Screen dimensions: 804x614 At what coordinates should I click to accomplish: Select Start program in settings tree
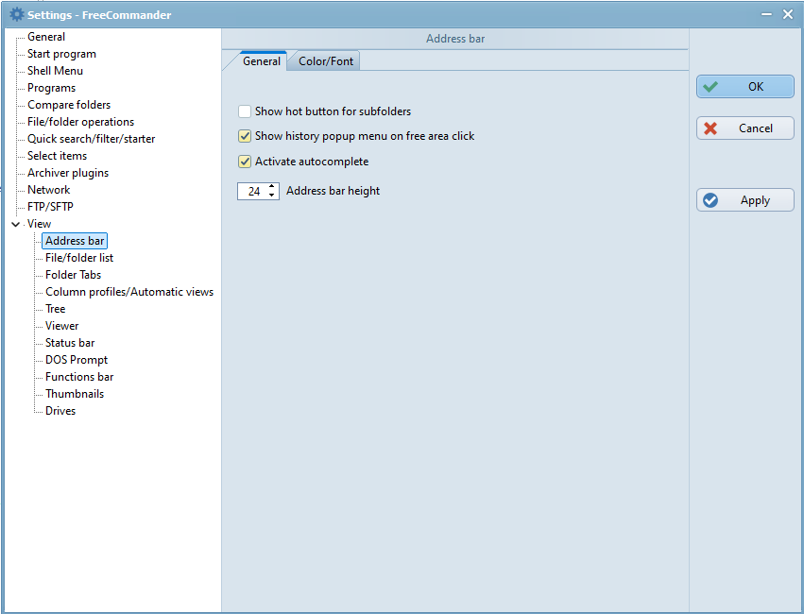61,54
